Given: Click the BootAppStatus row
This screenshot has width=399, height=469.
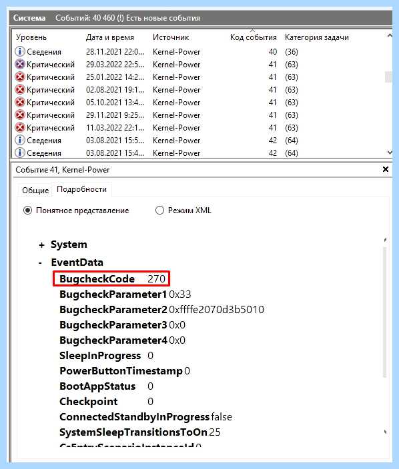Looking at the screenshot, I should pos(106,386).
